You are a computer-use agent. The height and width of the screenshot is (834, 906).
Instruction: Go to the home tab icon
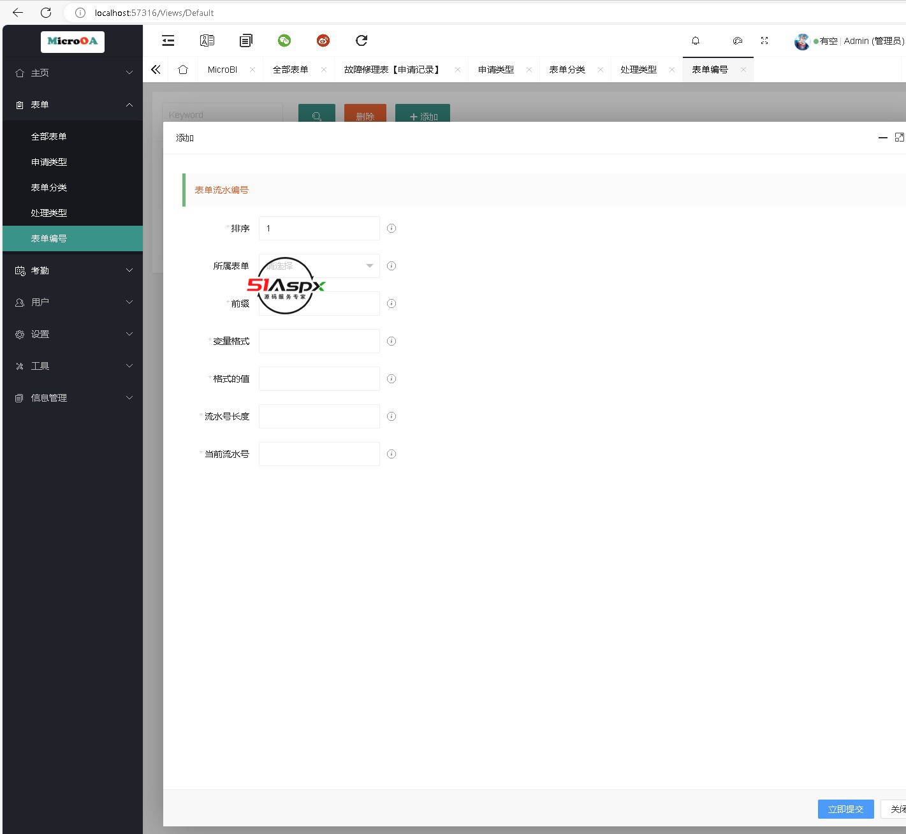[x=183, y=69]
